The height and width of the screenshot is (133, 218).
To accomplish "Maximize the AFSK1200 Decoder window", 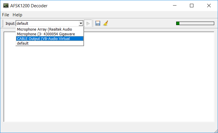I will tap(192, 6).
